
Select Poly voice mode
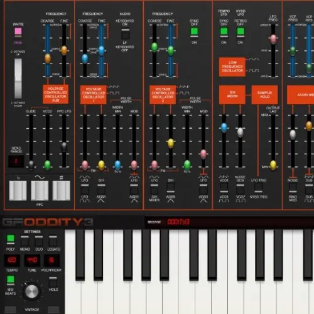click(11, 239)
